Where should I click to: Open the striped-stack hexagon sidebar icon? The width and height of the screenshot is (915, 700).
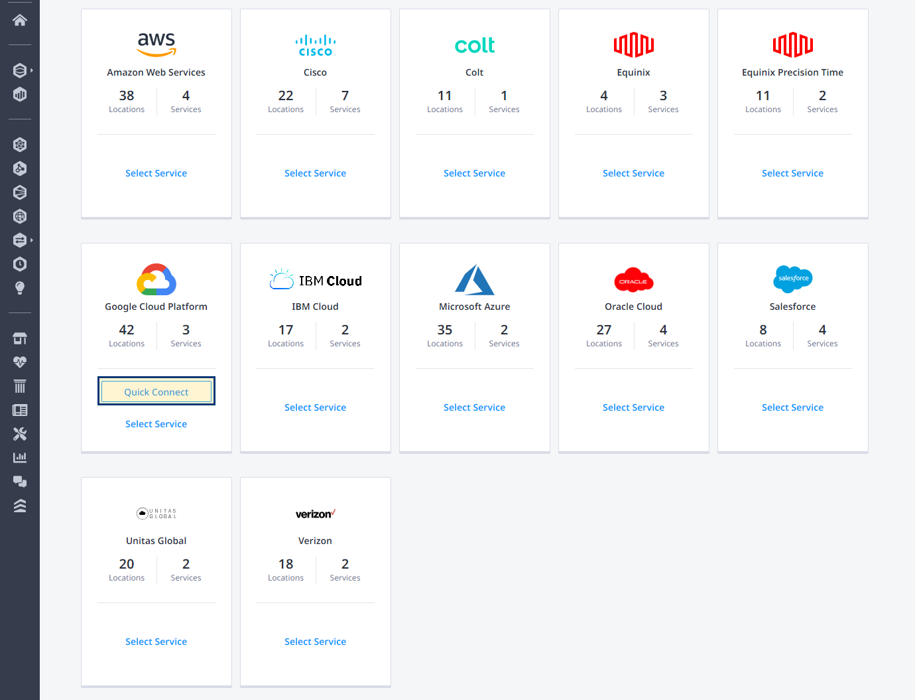coord(20,192)
